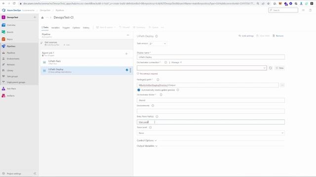Open Boards in the project sidebar

click(10, 32)
